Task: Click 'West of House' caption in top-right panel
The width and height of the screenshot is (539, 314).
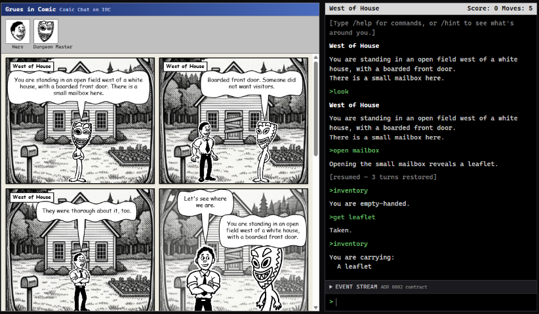Action: 185,66
